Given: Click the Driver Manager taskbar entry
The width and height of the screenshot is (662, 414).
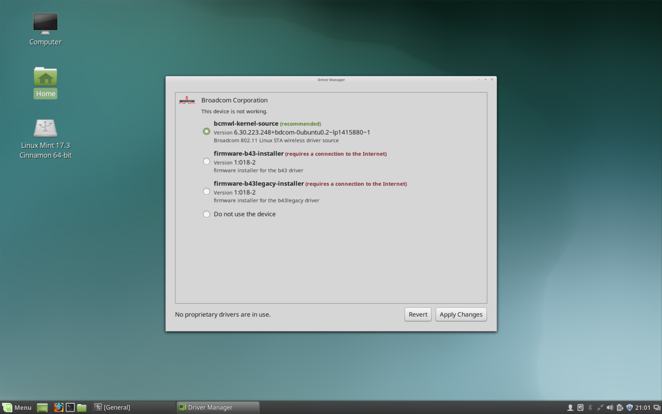Looking at the screenshot, I should tap(218, 407).
